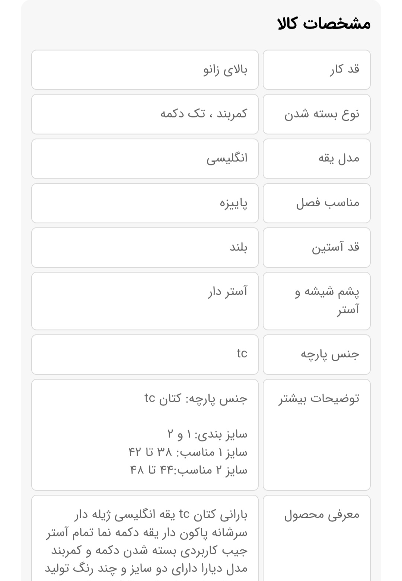The image size is (402, 581).
Task: Click the مدل یقه label
Action: [339, 159]
